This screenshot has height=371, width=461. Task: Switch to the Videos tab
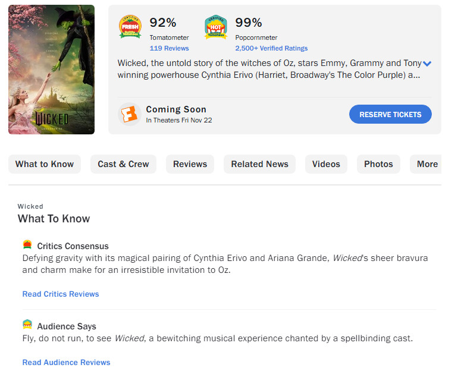click(327, 164)
